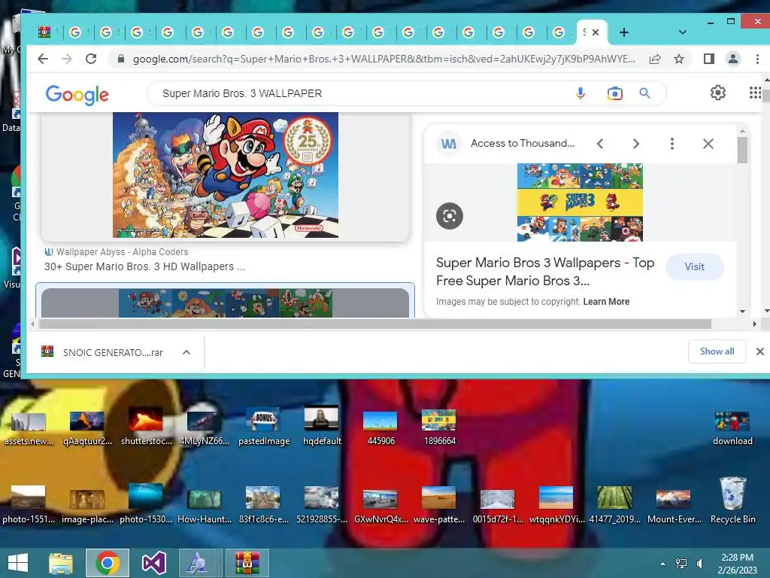770x578 pixels.
Task: Select the GXwNvrQ4x... desktop image
Action: (380, 507)
